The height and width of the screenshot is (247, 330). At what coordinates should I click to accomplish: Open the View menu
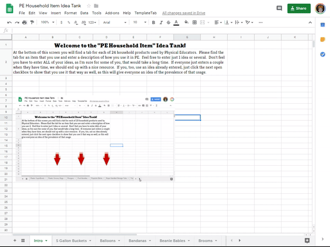(43, 13)
